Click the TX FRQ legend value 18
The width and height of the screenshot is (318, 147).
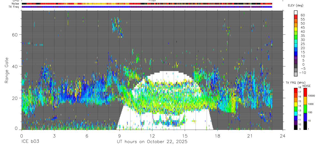[300, 87]
